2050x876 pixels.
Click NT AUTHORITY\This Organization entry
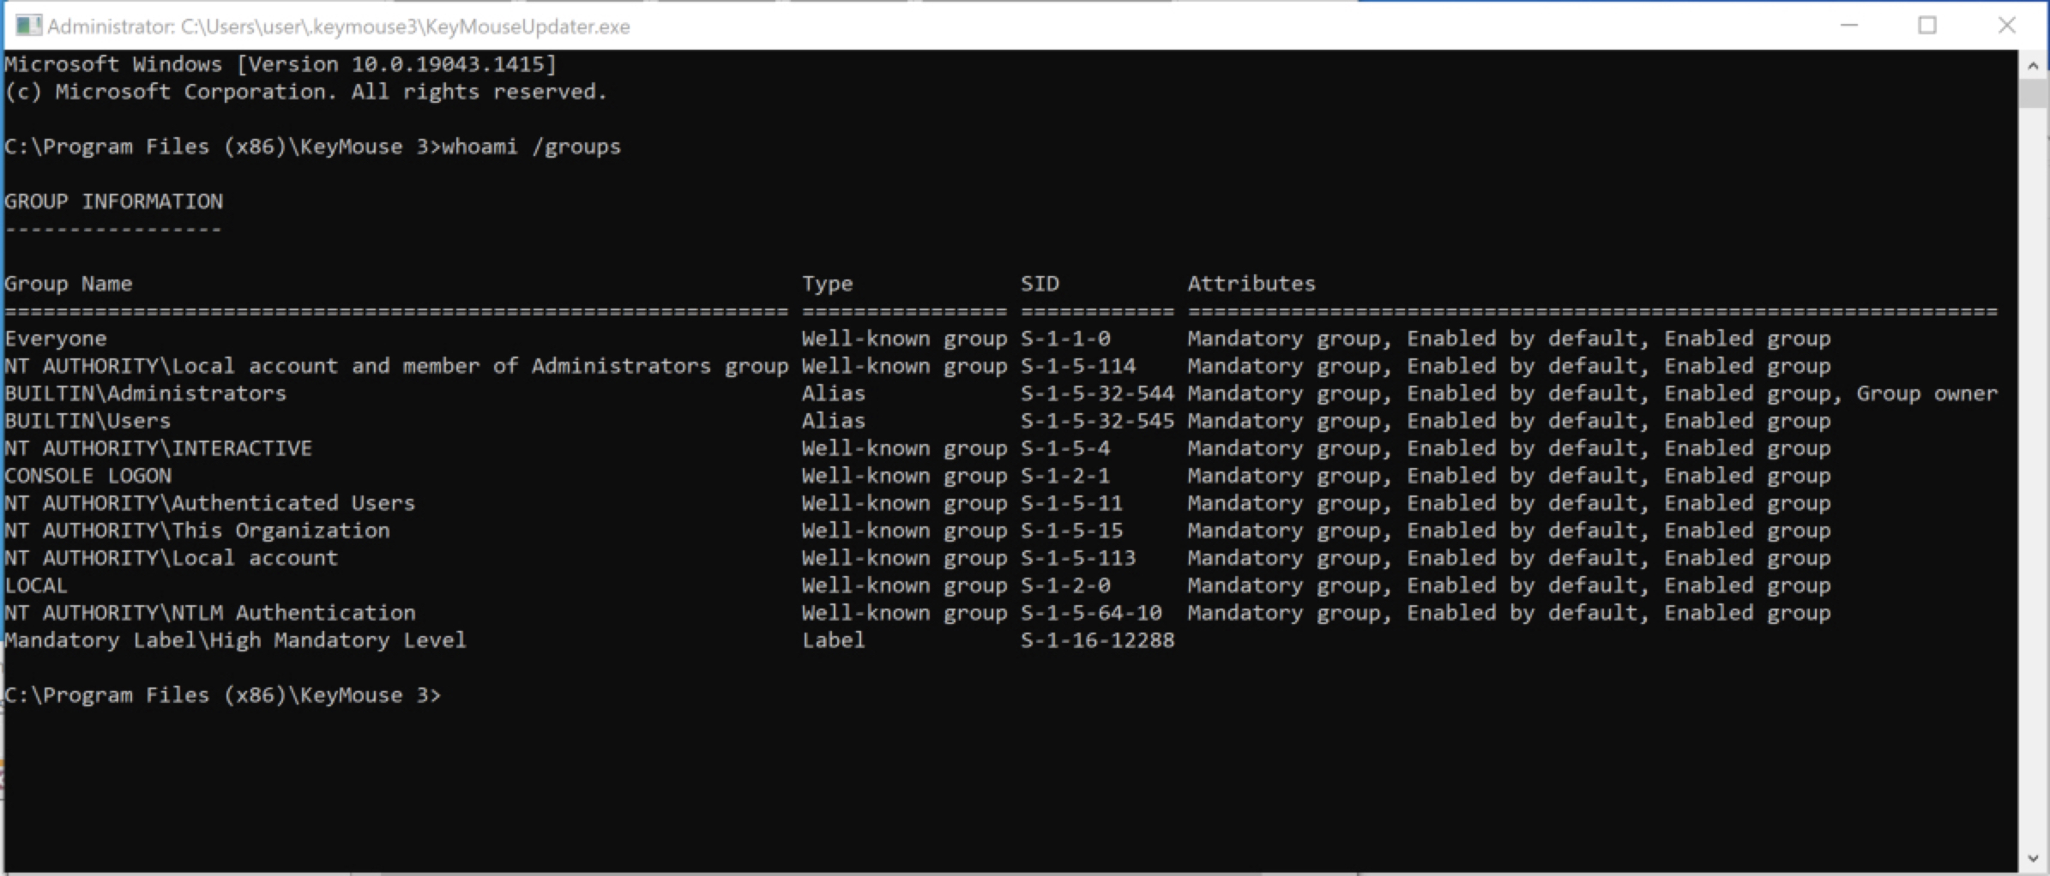196,531
